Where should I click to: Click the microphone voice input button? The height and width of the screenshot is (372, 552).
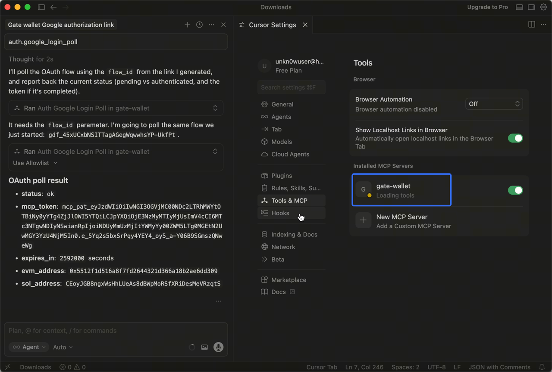pos(219,347)
